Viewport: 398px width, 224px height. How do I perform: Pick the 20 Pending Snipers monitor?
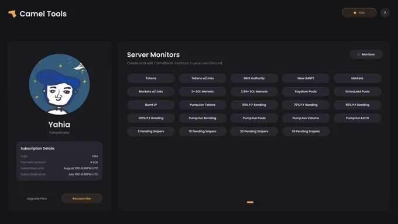point(254,132)
